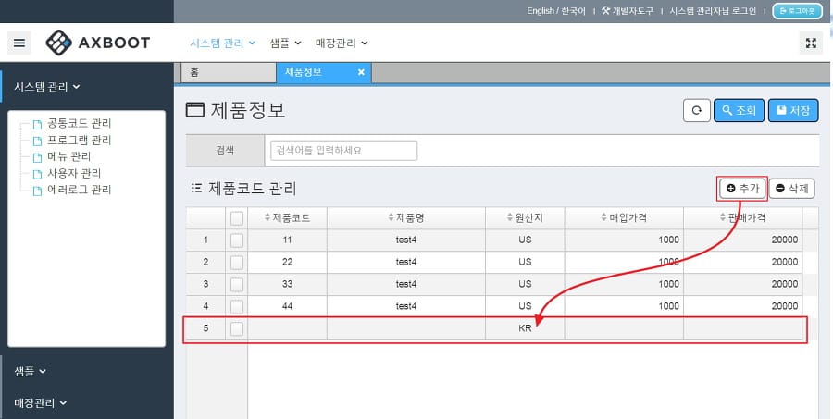The width and height of the screenshot is (833, 419).
Task: Click the 추가 add row button
Action: [x=742, y=189]
